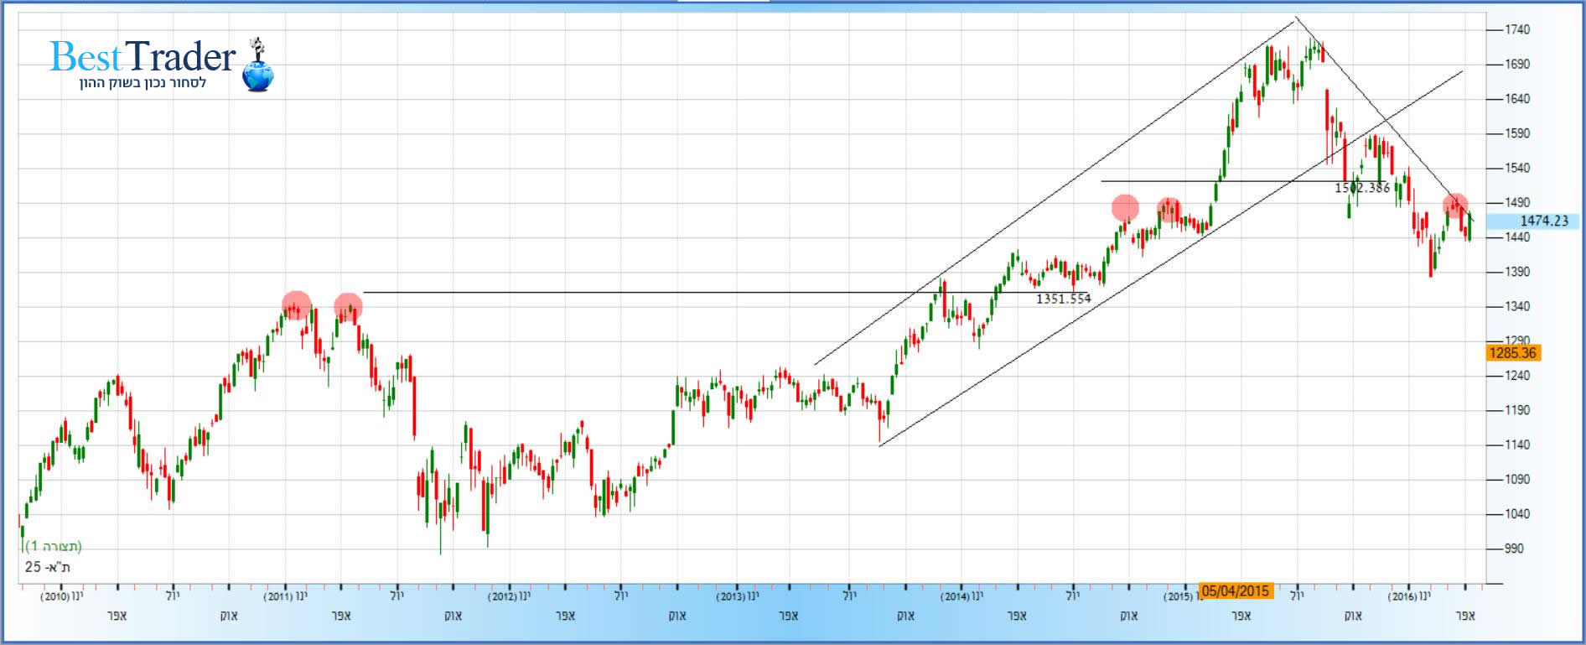Click the orange price tag 1285.36
This screenshot has width=1586, height=645.
click(1512, 353)
